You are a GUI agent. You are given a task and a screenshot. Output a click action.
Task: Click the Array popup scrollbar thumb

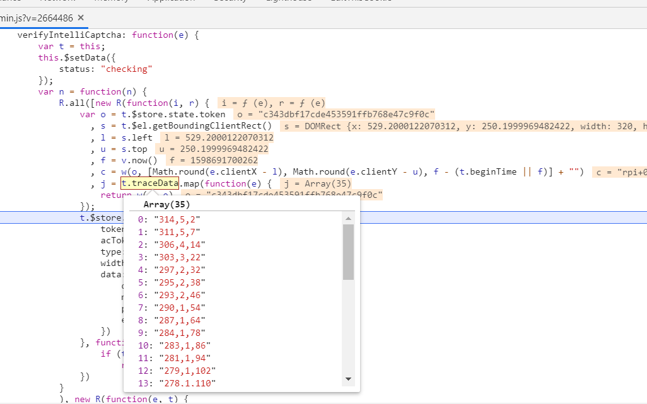click(x=348, y=251)
